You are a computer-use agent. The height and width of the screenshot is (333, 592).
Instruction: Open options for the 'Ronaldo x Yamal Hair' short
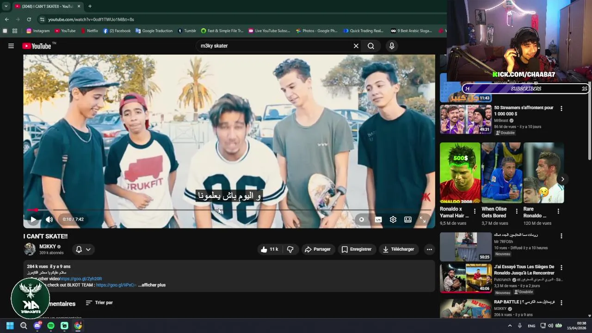pos(475,211)
